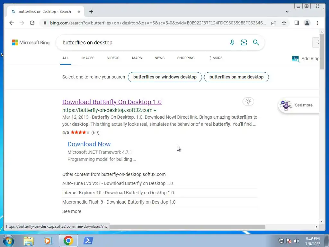Click the See more card with purple gorilla
Screen dimensions: 329x247
[298, 105]
